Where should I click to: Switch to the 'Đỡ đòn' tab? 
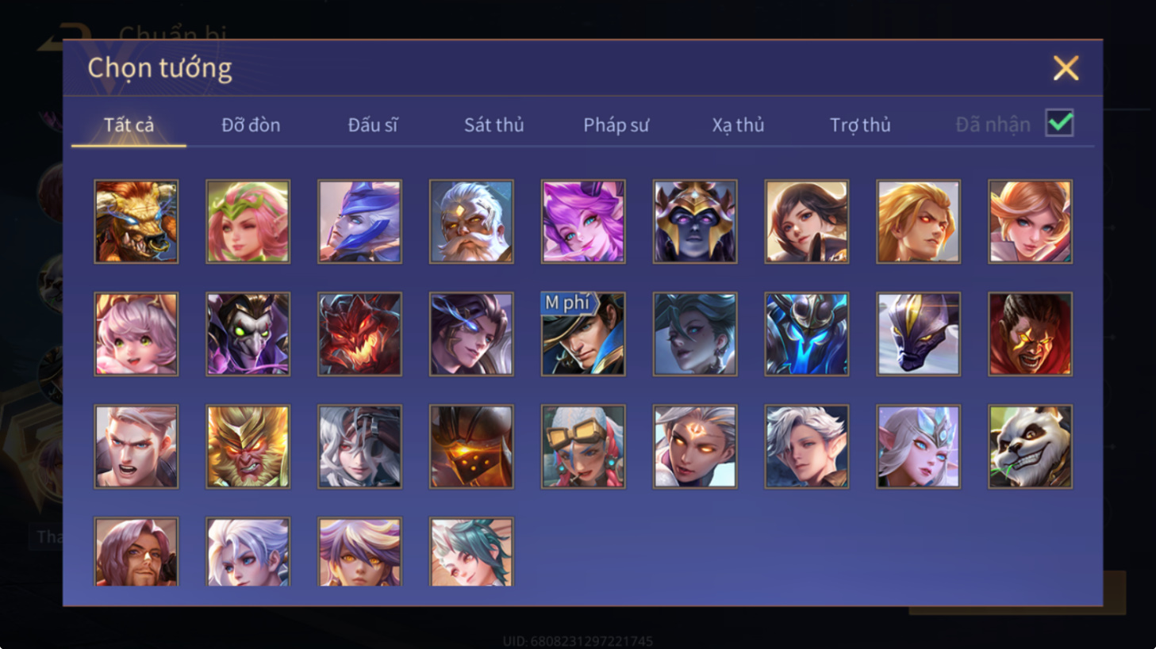coord(251,125)
